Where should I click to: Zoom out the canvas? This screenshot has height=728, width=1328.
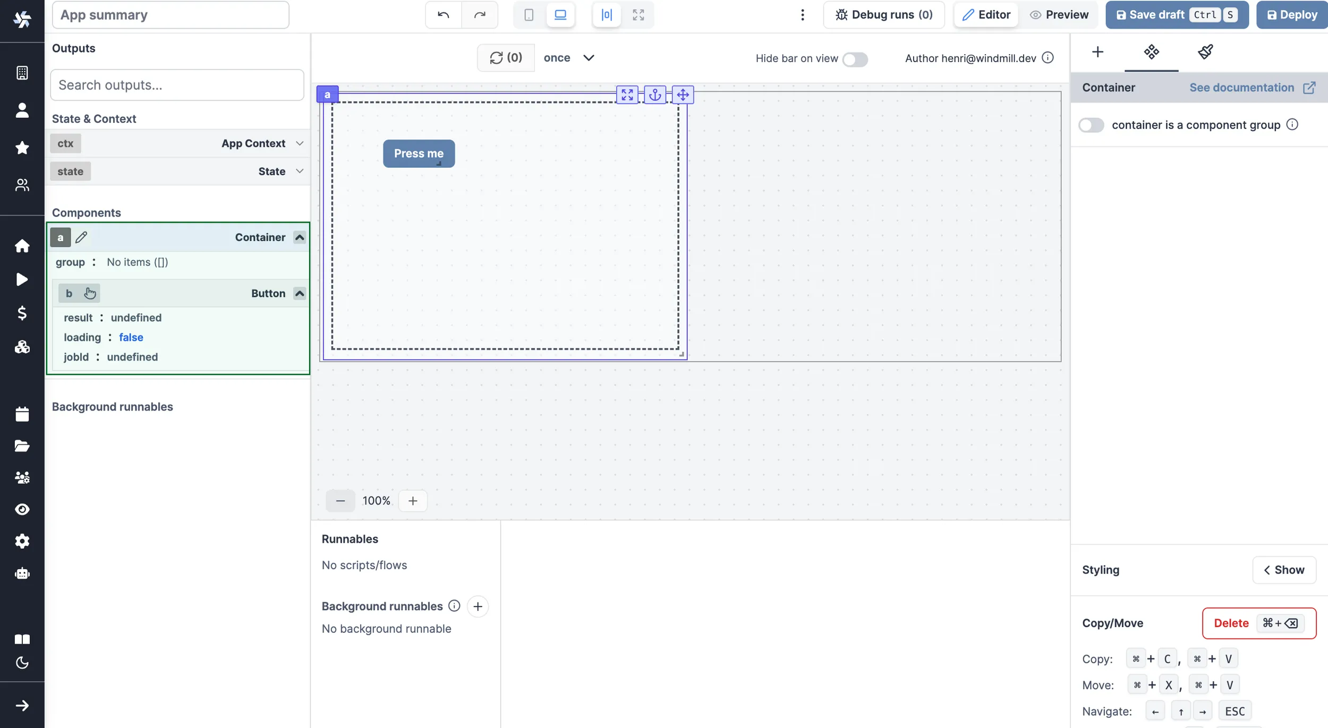point(340,500)
